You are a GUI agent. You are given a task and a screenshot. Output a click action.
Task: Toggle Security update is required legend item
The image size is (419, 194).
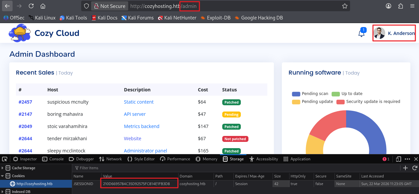point(368,102)
